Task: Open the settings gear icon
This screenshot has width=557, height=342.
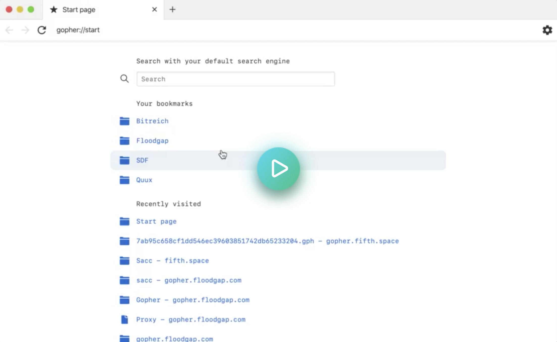Action: 547,30
